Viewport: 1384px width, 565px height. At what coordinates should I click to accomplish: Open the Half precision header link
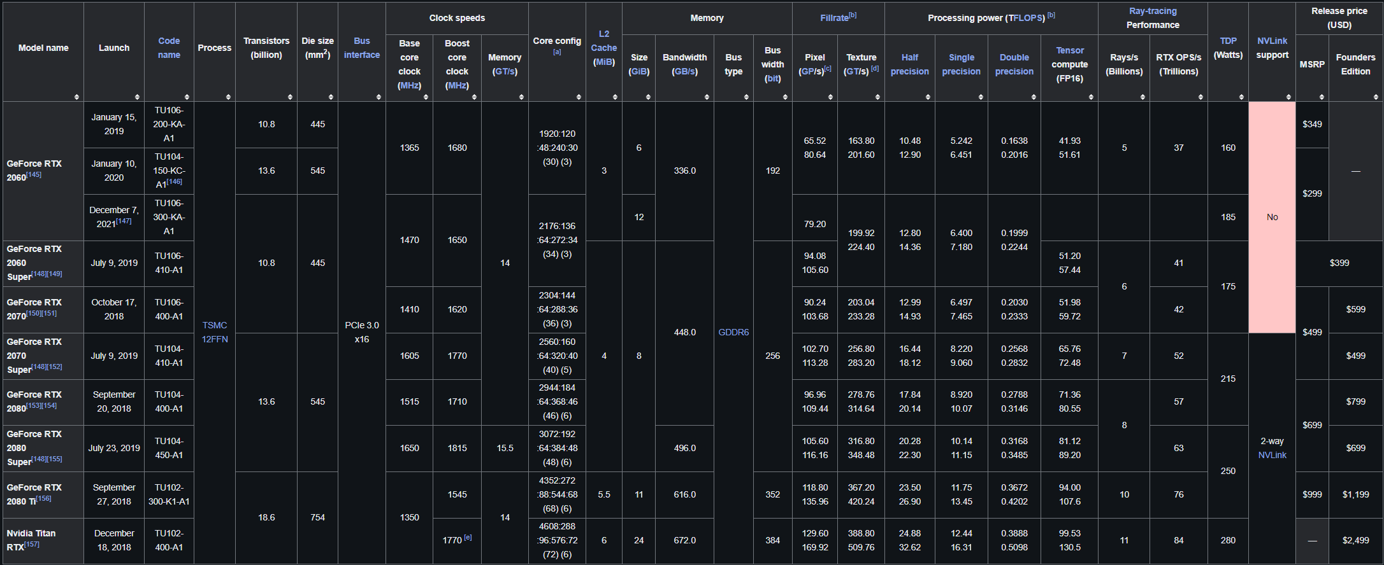tap(909, 64)
